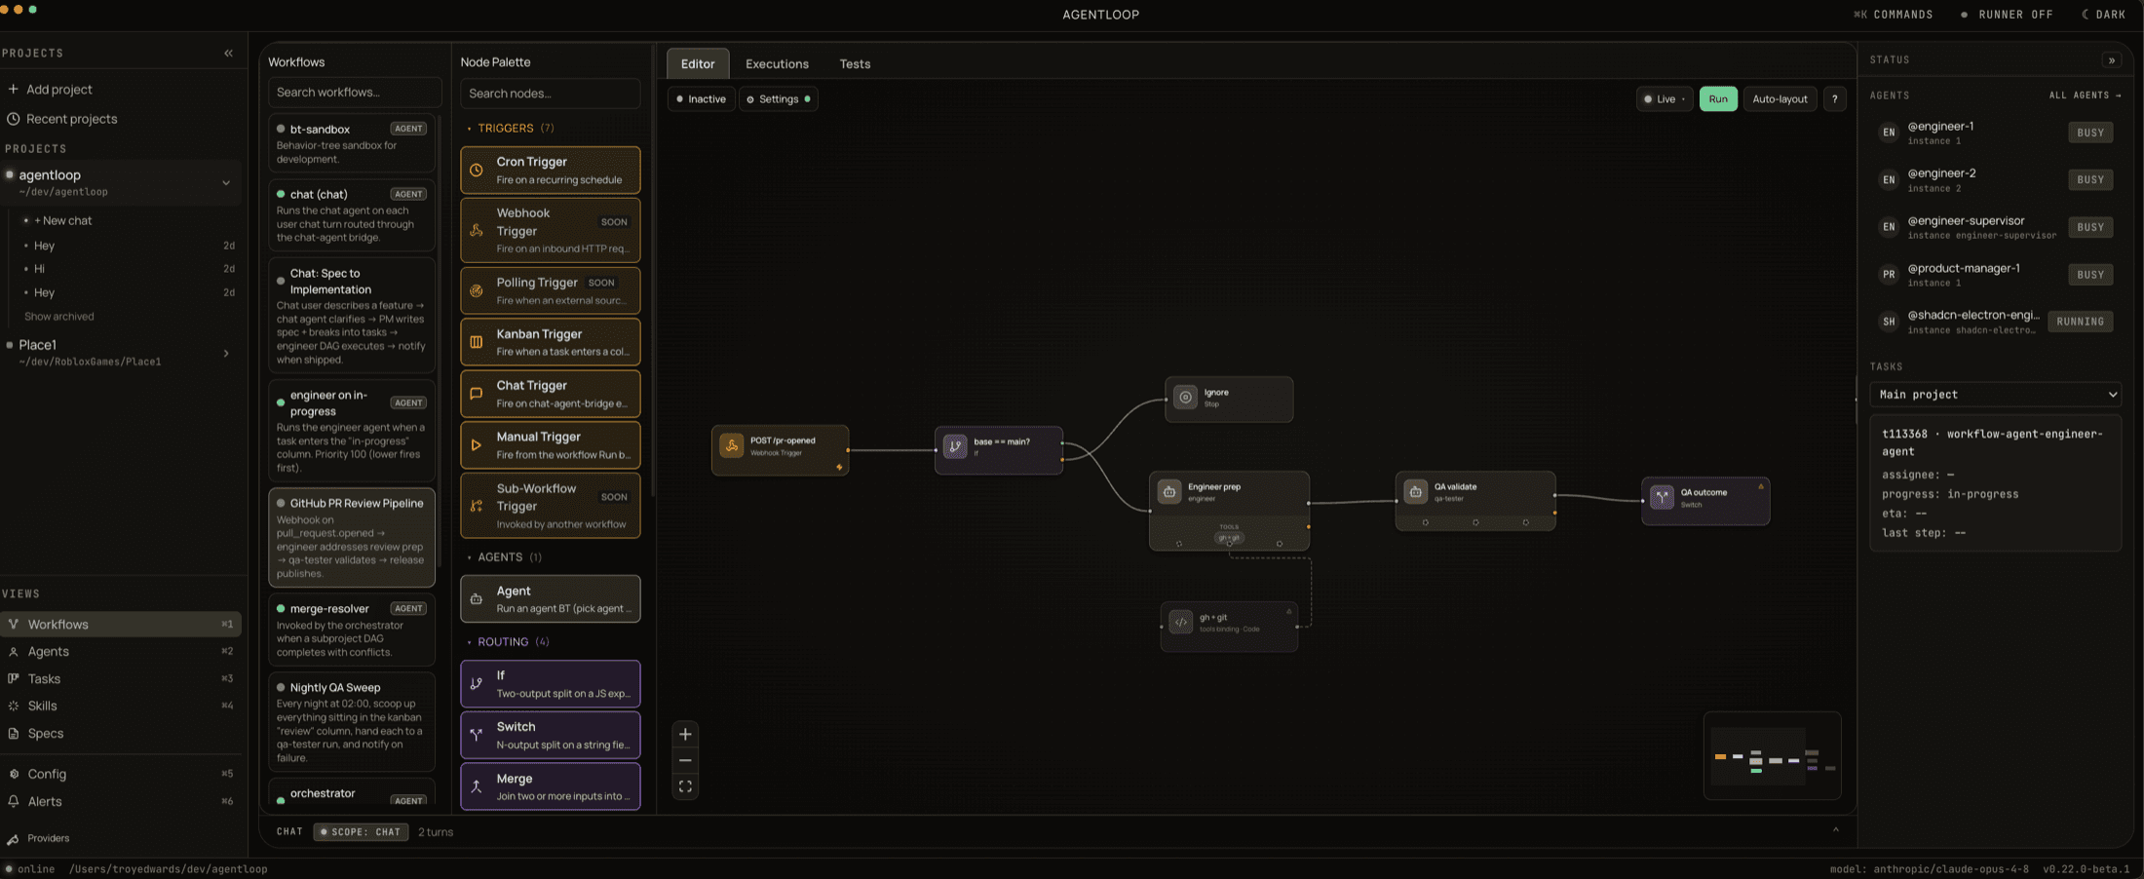Fit canvas to view with frame icon
2144x879 pixels.
pyautogui.click(x=685, y=786)
